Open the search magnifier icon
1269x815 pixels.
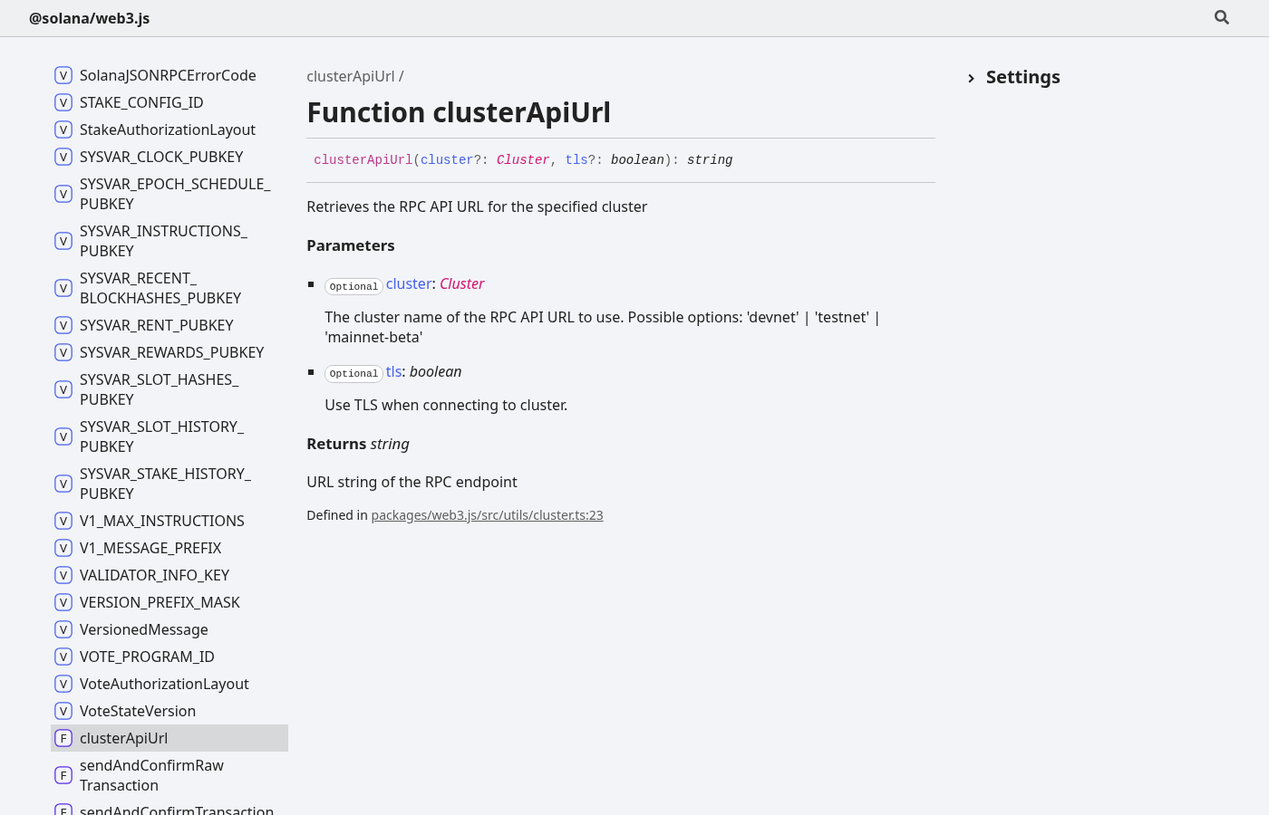(1222, 17)
